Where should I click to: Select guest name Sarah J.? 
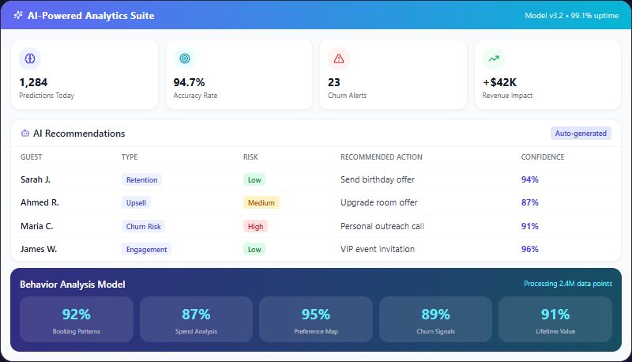(x=36, y=179)
